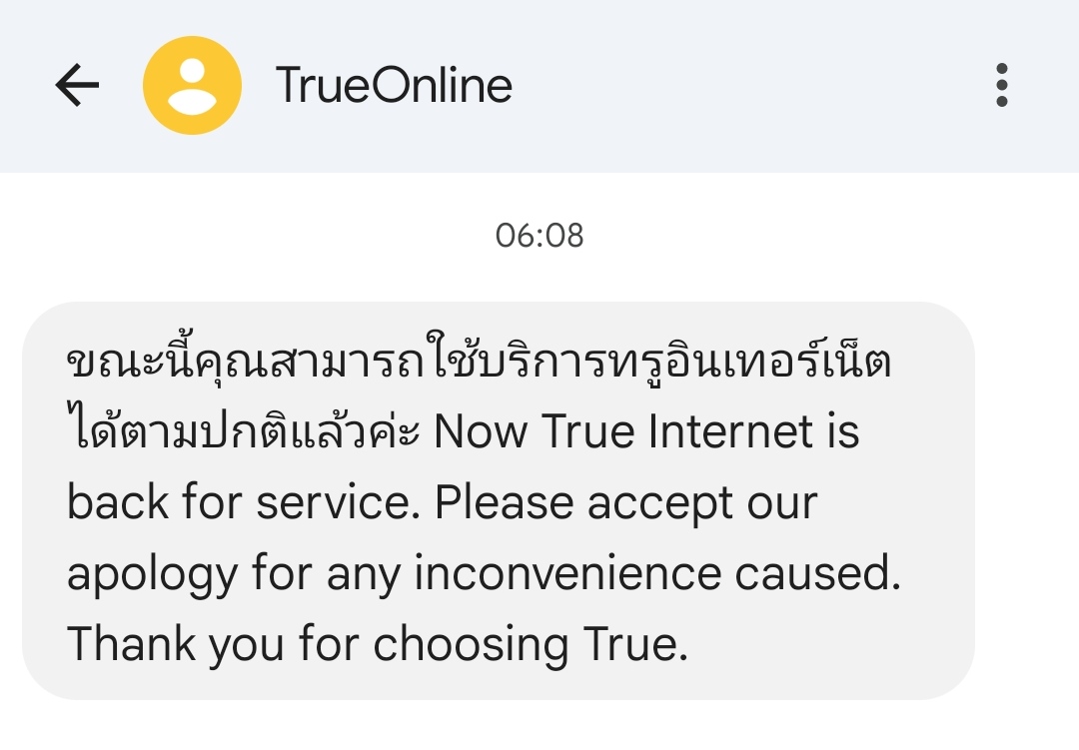This screenshot has width=1079, height=750.
Task: Open the yellow TrueOnline contact avatar
Action: (192, 86)
